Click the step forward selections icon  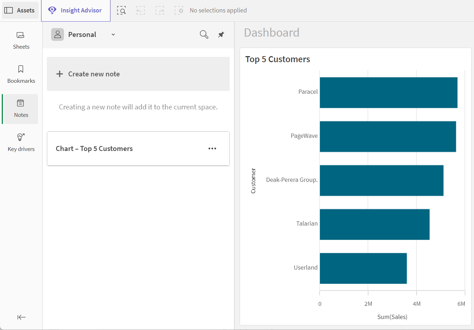160,11
